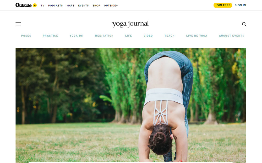The width and height of the screenshot is (262, 163).
Task: Click the Outside logo
Action: pyautogui.click(x=23, y=5)
